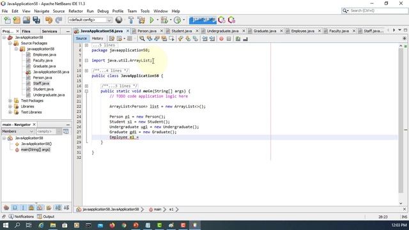Viewport: 409px width, 230px height.
Task: Click the Last Edit icon in editor toolbar
Action: pos(112,38)
